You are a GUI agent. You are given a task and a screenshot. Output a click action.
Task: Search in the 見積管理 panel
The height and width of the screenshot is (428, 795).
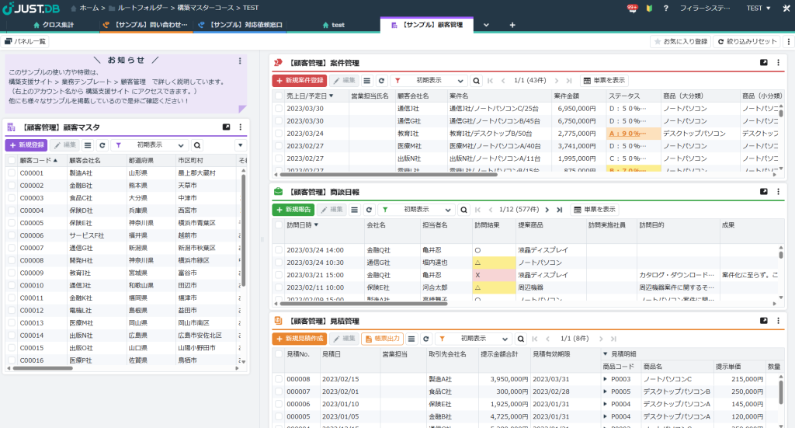point(521,339)
